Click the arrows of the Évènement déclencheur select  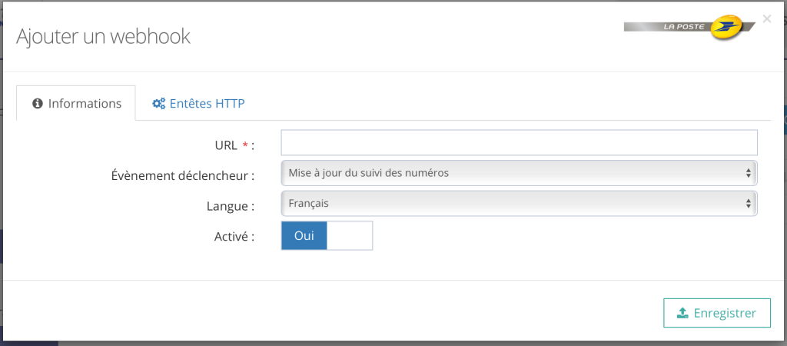pyautogui.click(x=748, y=173)
